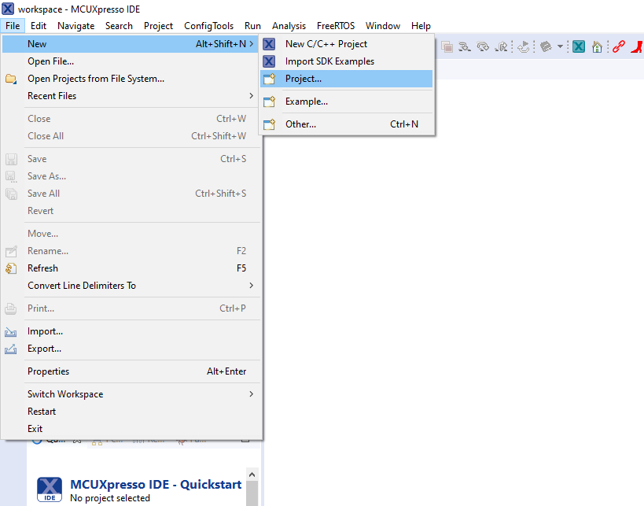Open the dropdown arrow beside the chip icon

[560, 46]
